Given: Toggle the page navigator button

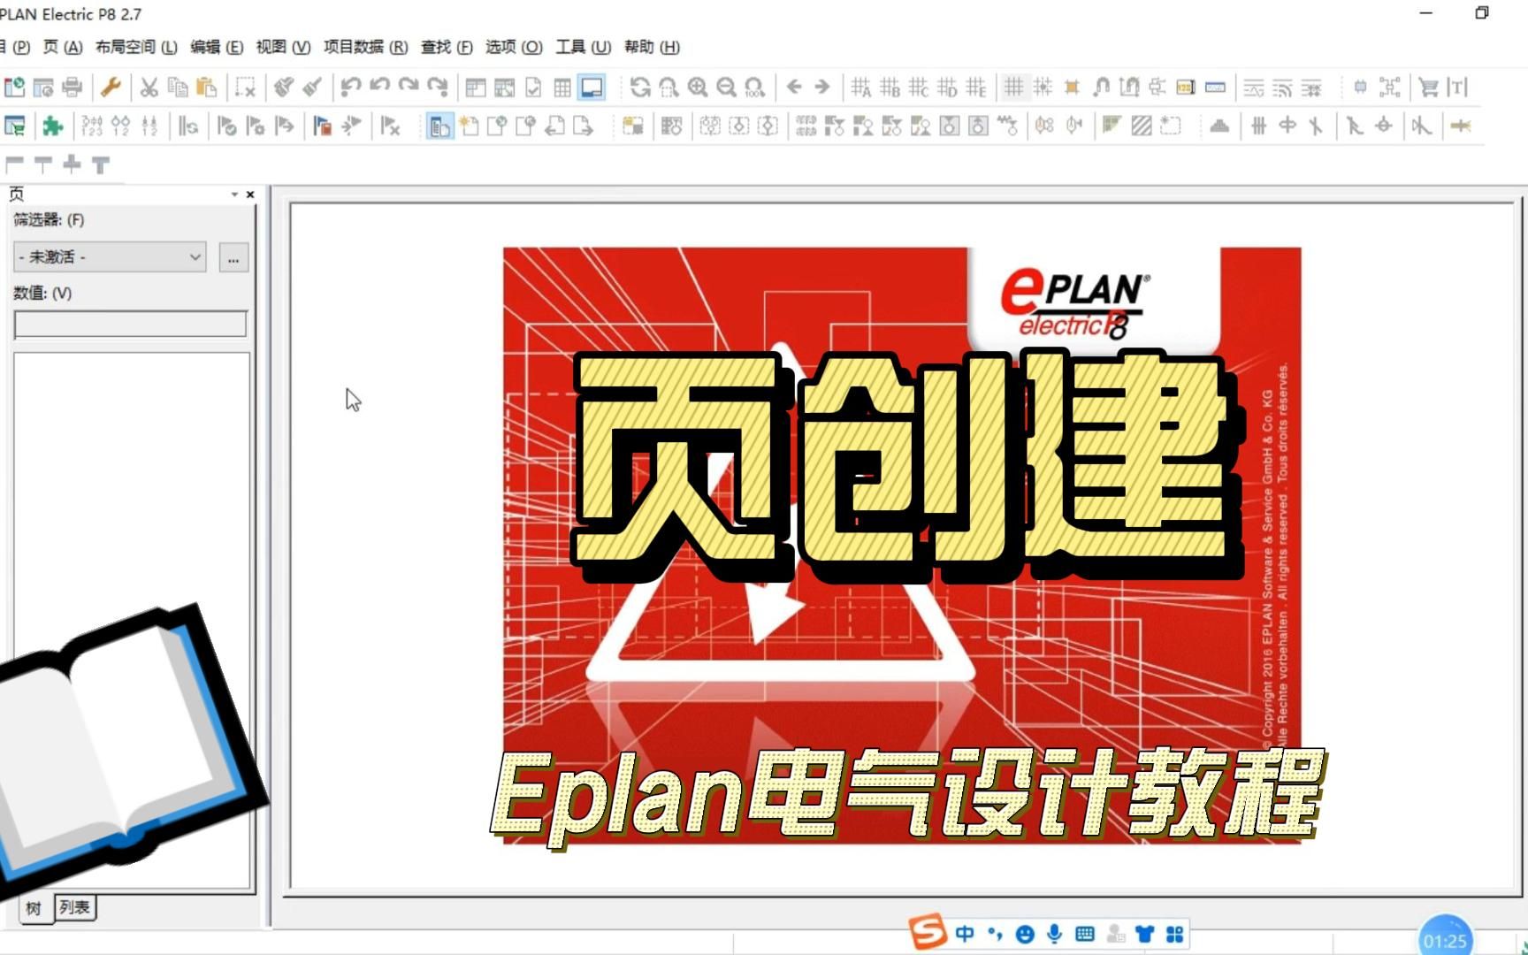Looking at the screenshot, I should coord(439,126).
